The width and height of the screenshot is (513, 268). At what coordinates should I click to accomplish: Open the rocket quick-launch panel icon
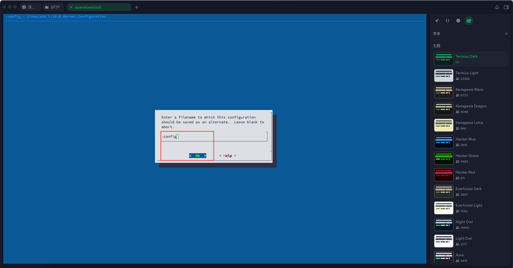[437, 21]
